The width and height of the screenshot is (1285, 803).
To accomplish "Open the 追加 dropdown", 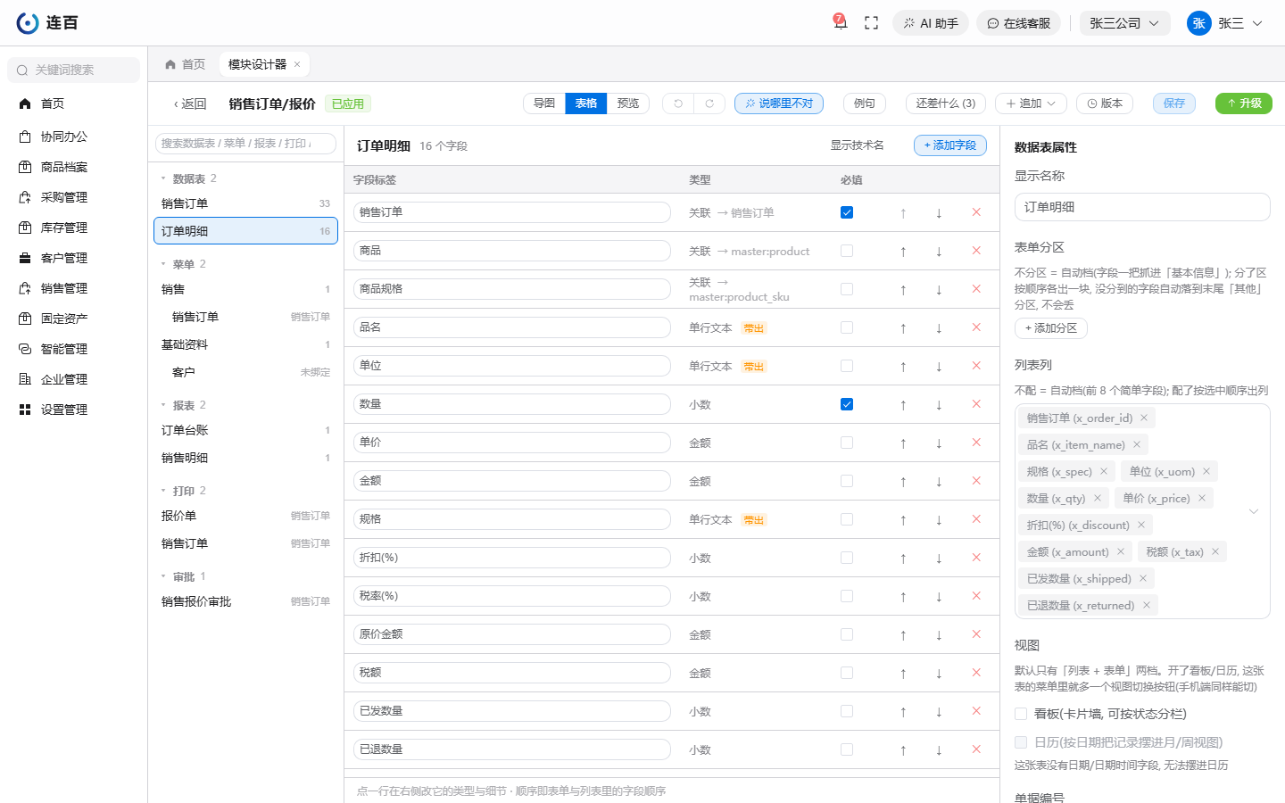I will 1031,103.
